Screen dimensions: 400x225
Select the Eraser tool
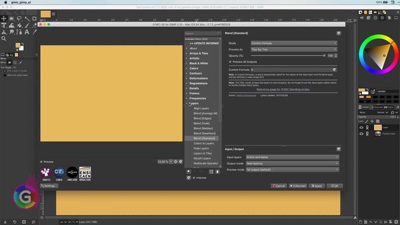(35, 25)
